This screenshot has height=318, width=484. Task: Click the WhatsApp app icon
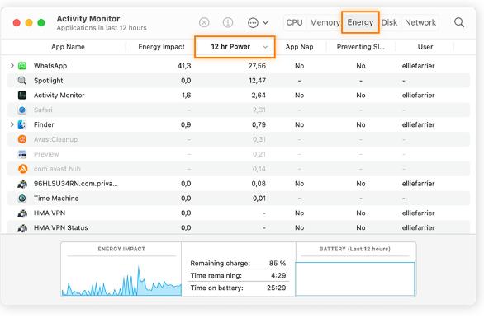tap(22, 66)
